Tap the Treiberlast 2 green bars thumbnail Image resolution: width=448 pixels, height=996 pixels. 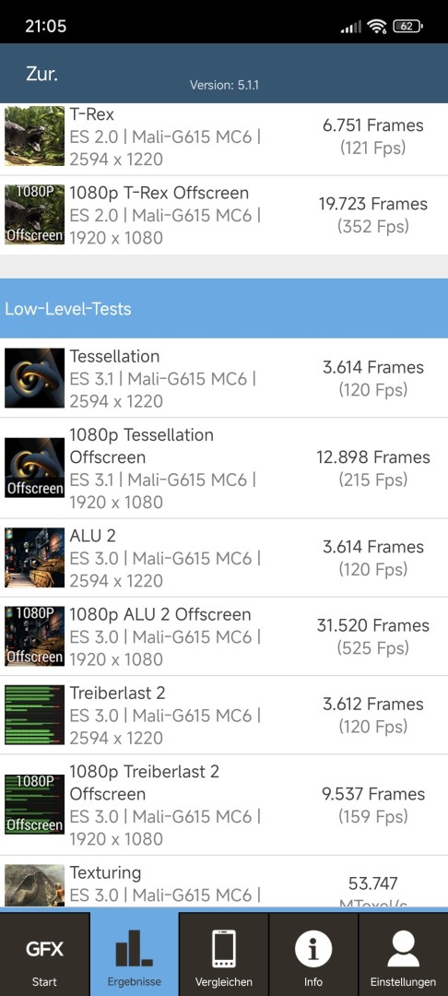(x=34, y=715)
